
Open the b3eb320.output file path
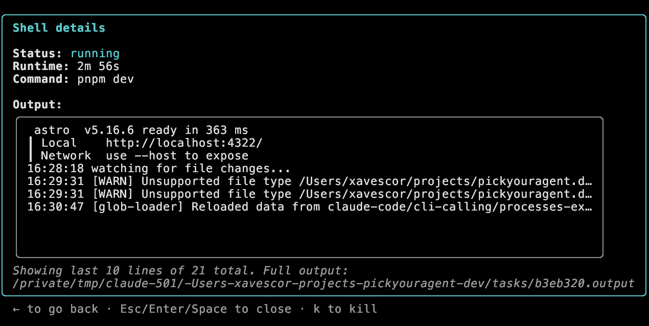pos(323,283)
